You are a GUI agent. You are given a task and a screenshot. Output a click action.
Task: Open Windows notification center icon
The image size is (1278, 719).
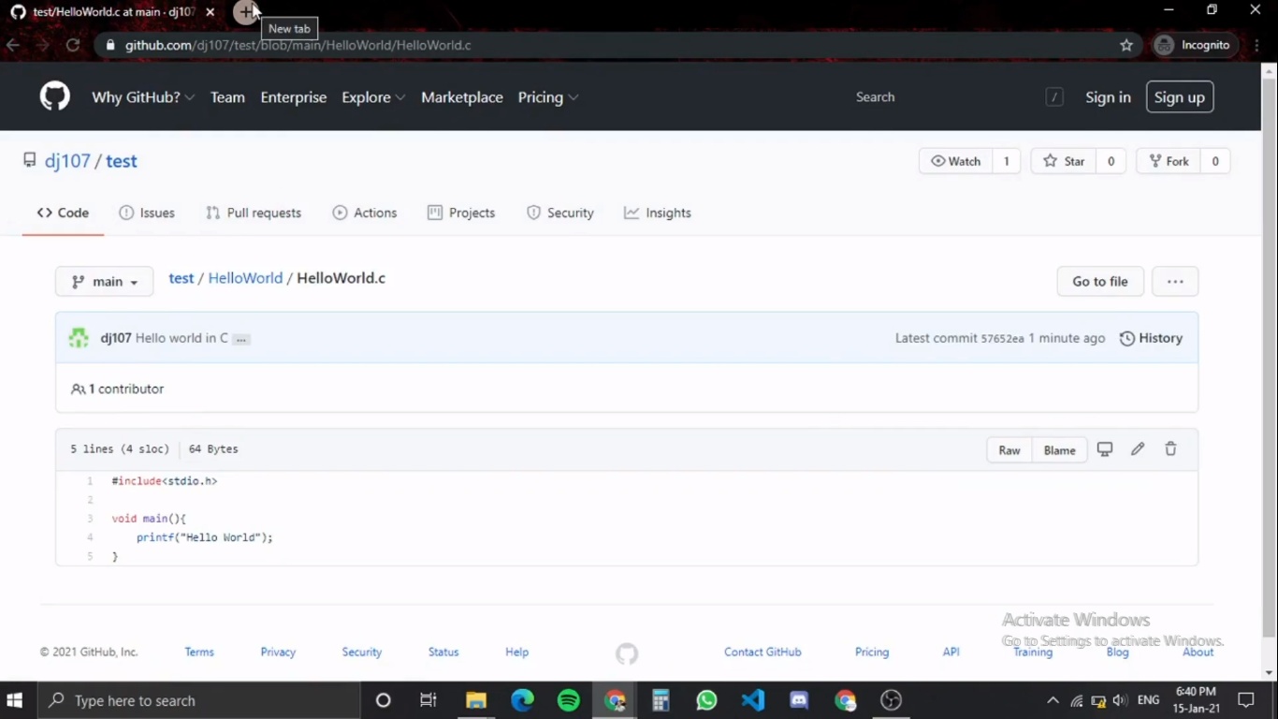pyautogui.click(x=1246, y=700)
